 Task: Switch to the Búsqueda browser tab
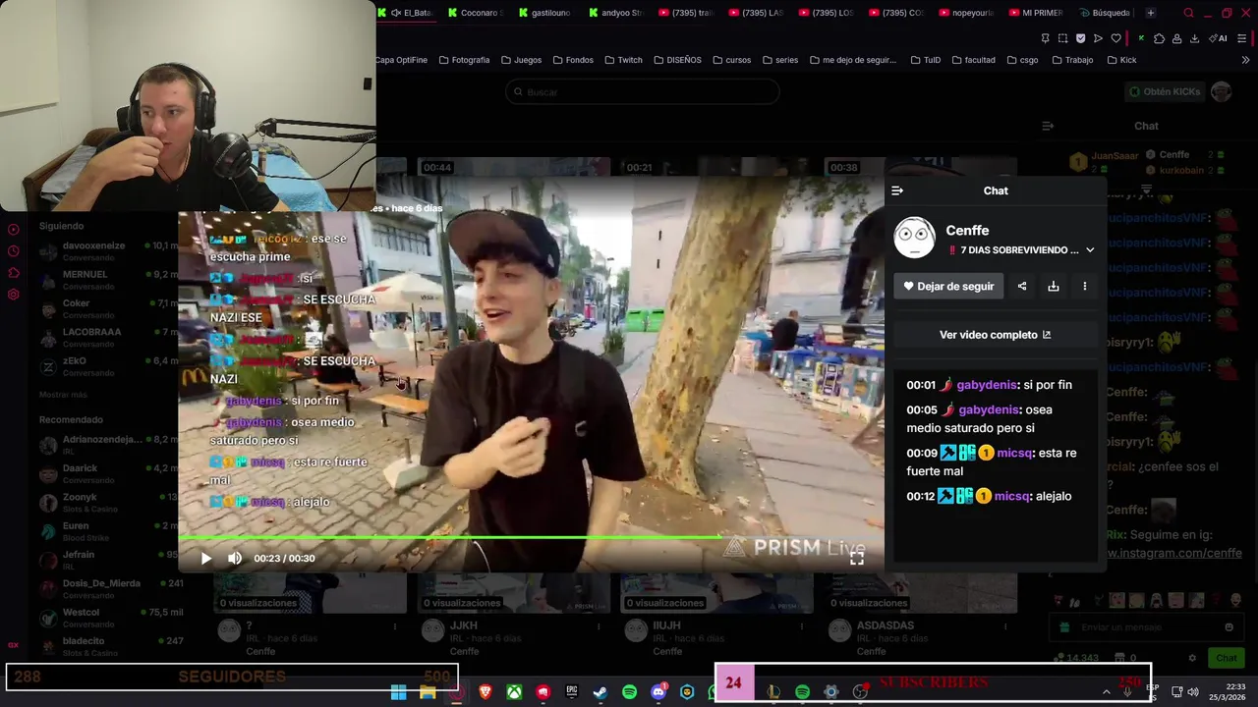click(1106, 13)
